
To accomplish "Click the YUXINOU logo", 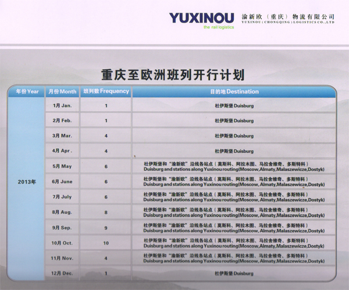I will pos(201,18).
